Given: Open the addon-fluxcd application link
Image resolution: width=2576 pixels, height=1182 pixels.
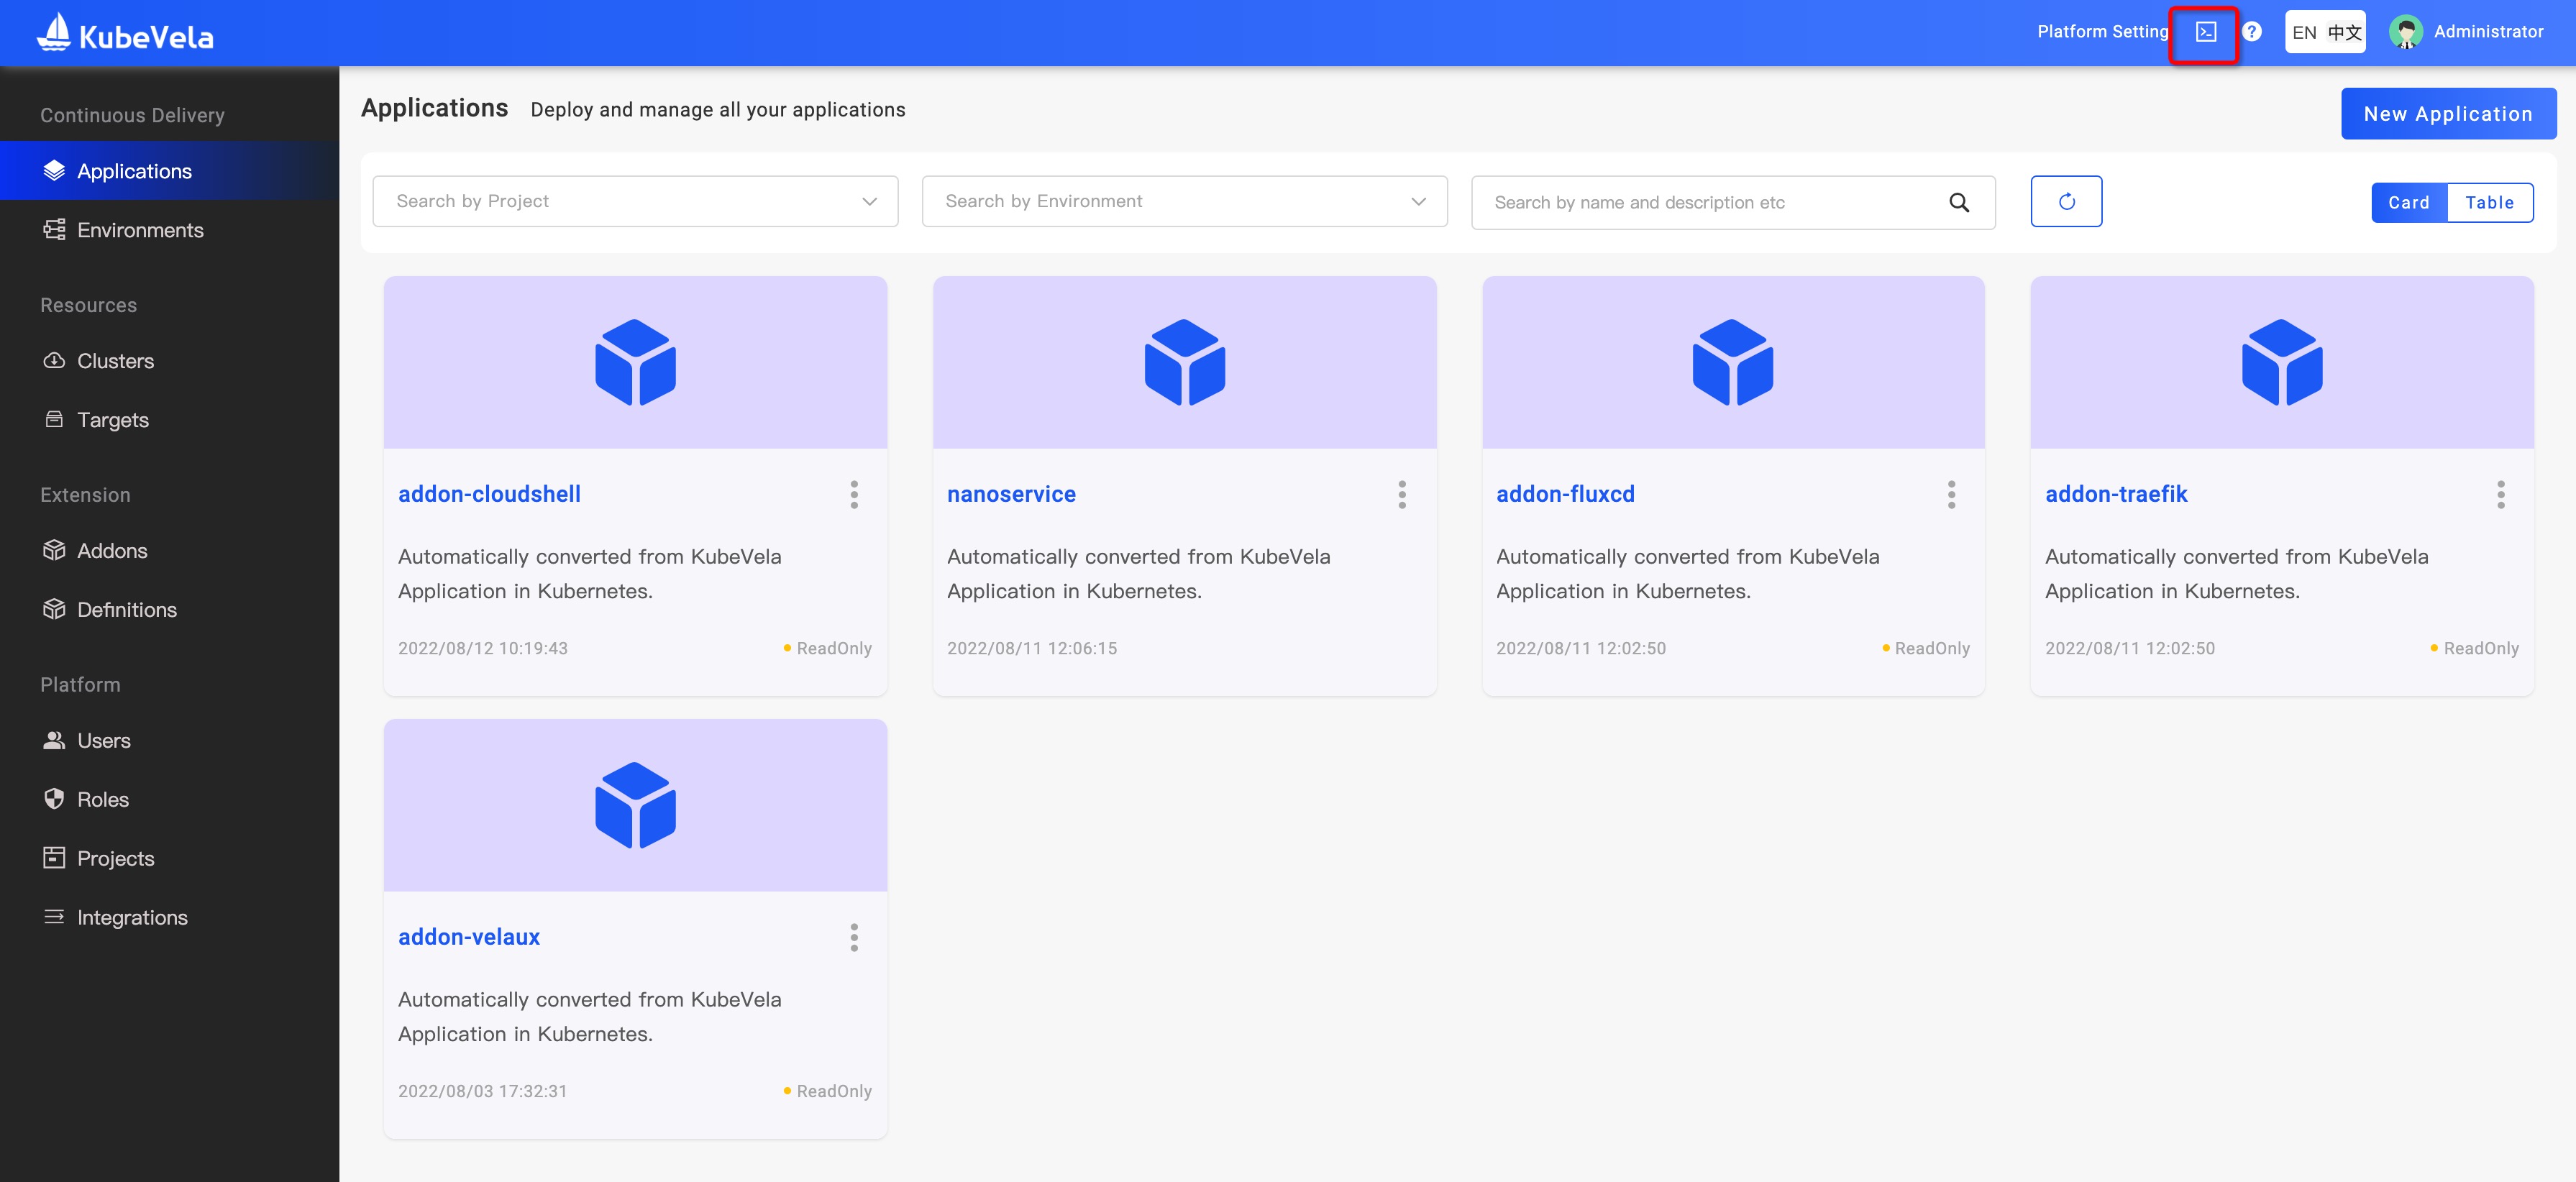Looking at the screenshot, I should point(1565,494).
